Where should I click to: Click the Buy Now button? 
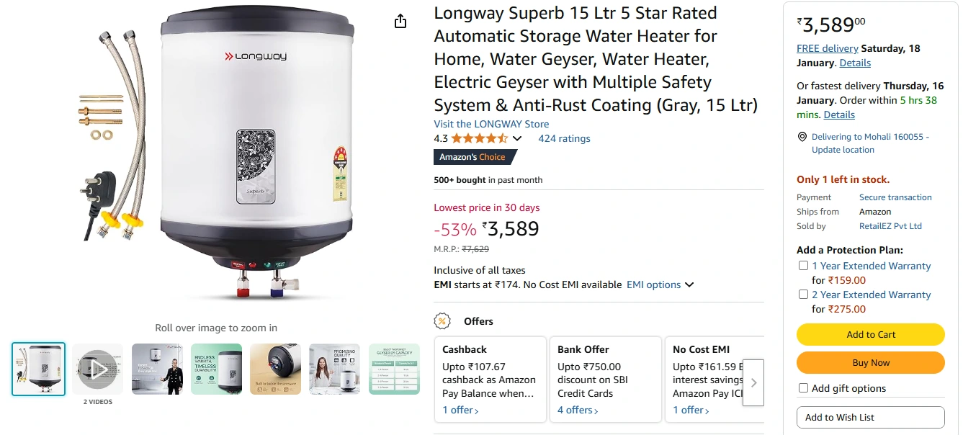coord(870,363)
